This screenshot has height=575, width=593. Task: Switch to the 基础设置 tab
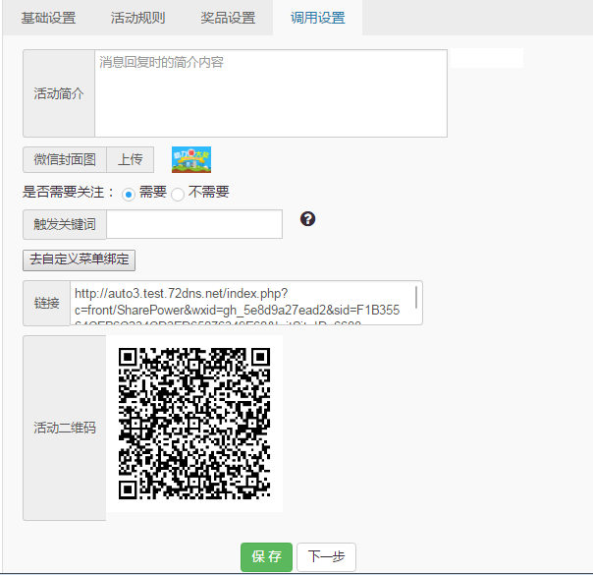coord(48,18)
